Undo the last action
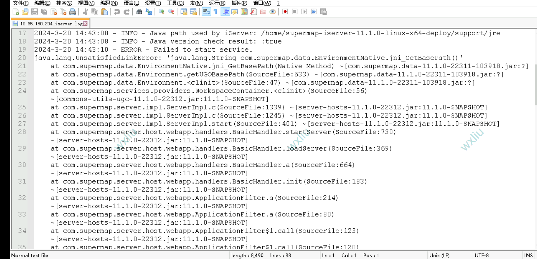This screenshot has width=537, height=259. click(117, 12)
